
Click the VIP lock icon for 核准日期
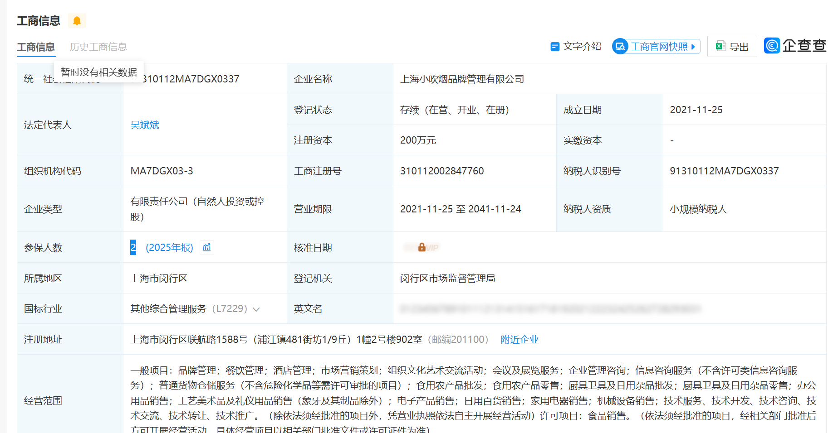tap(422, 247)
